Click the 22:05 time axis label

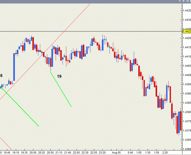pyautogui.click(x=76, y=153)
